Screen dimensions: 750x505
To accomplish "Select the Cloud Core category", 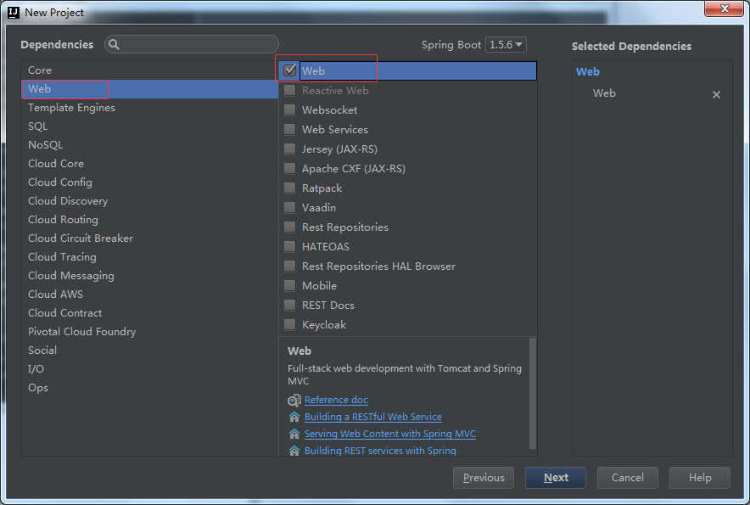I will pos(149,164).
